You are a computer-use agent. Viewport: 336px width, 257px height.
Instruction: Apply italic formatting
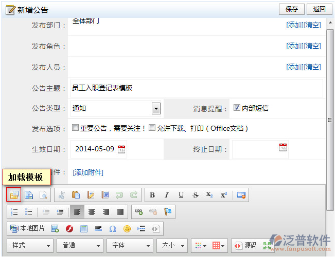[x=167, y=195]
